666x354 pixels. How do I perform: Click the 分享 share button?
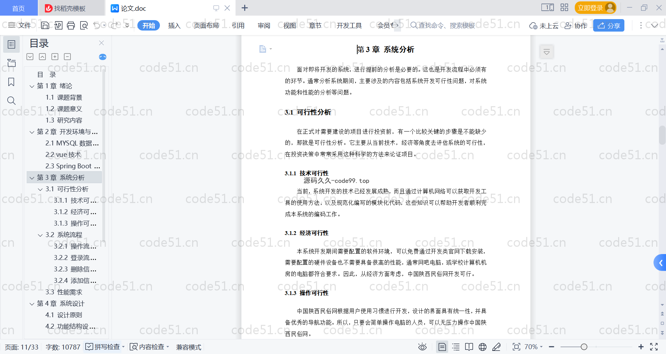point(608,25)
